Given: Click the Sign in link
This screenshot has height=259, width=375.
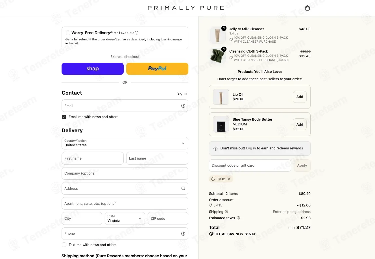Looking at the screenshot, I should pos(183,93).
